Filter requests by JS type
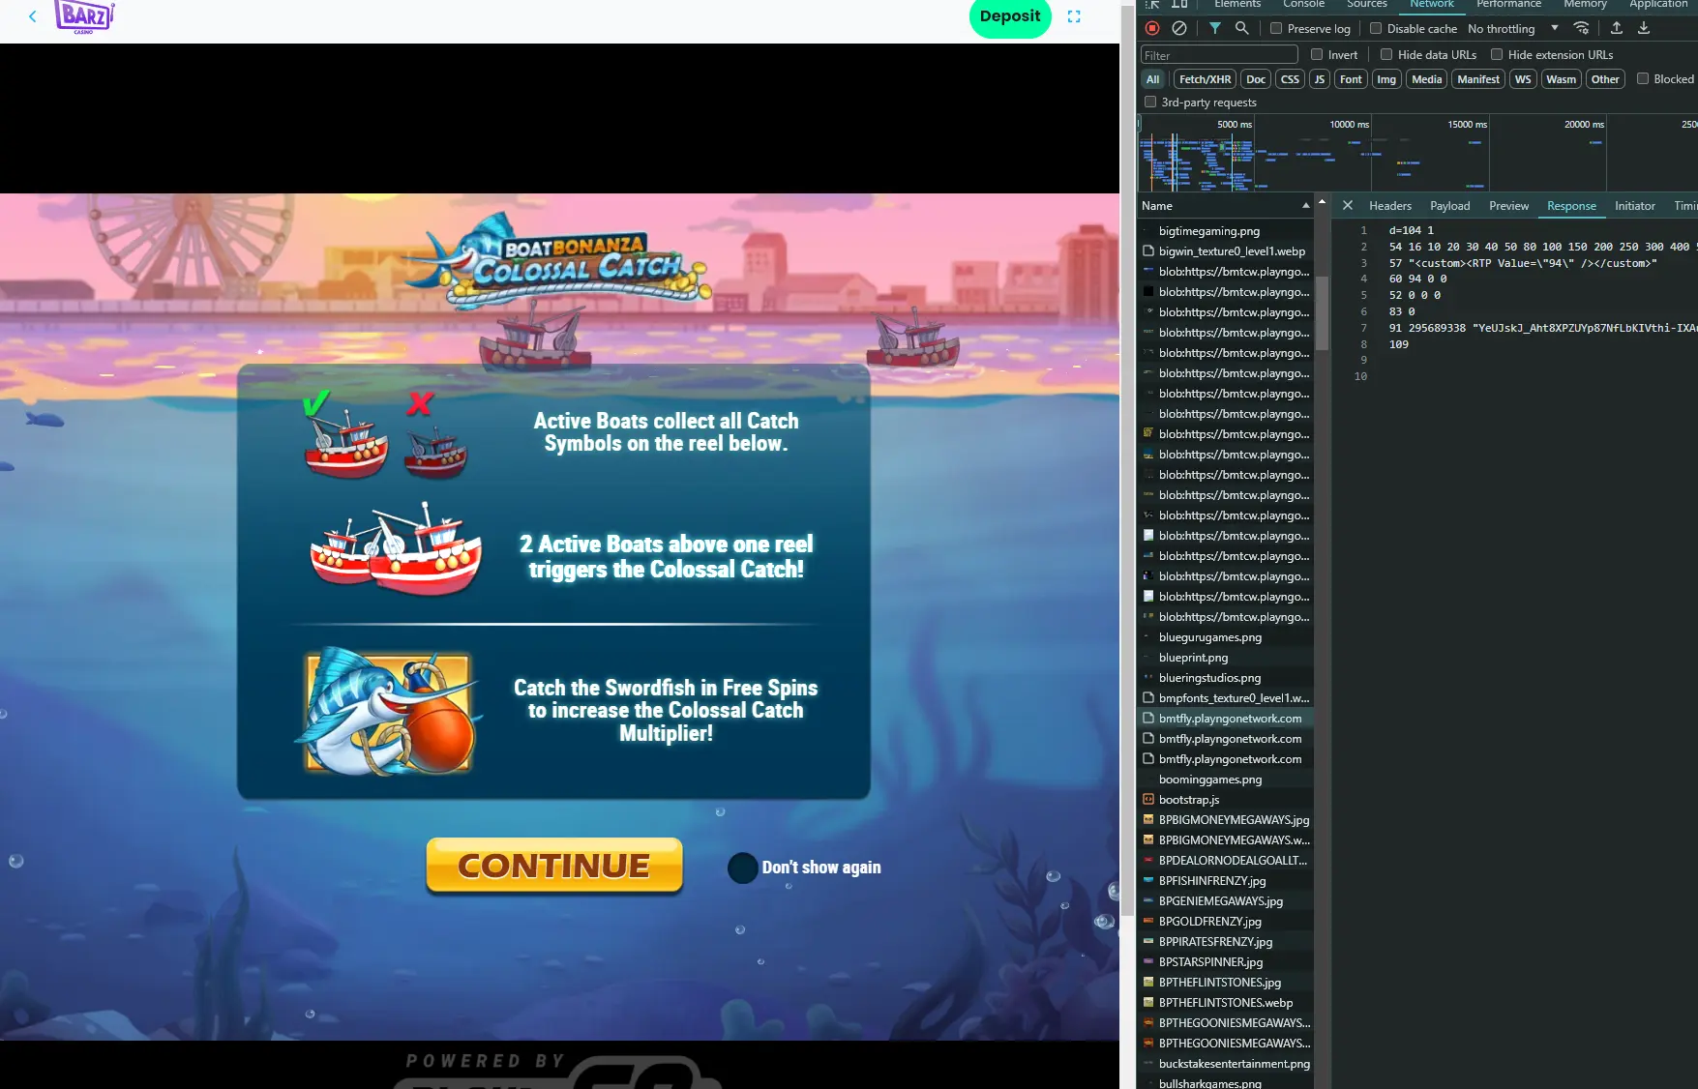1698x1089 pixels. tap(1319, 79)
